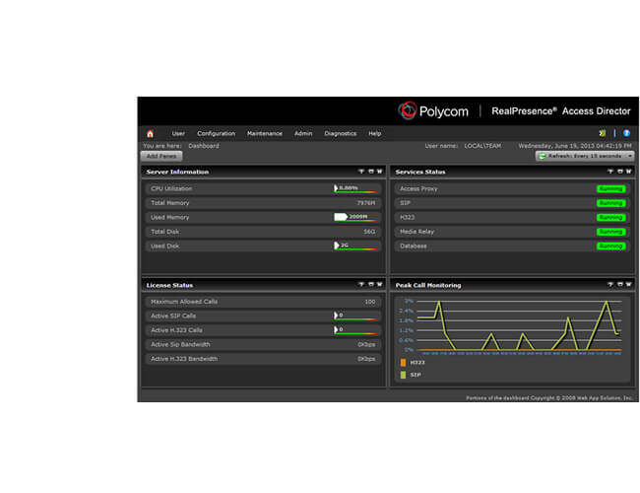
Task: Click the Peak Call Monitoring pane title
Action: [x=428, y=285]
